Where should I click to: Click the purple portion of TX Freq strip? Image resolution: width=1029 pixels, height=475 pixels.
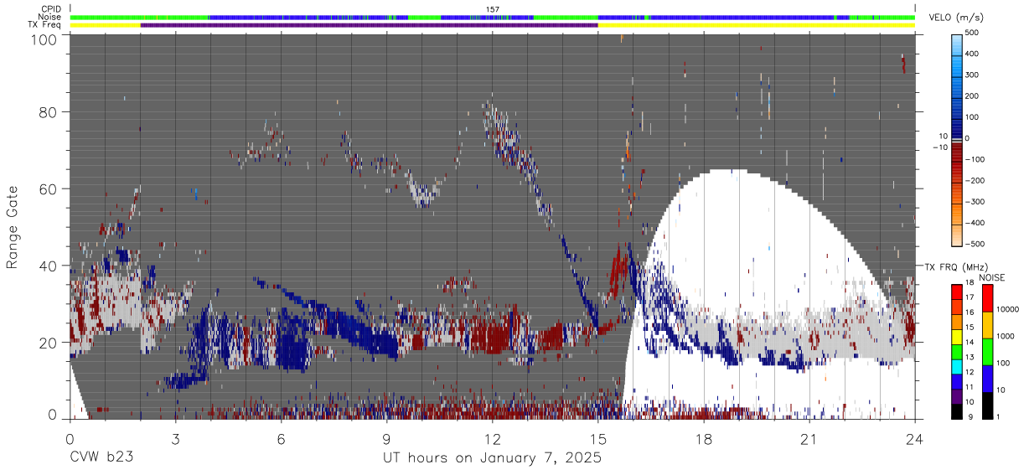coord(369,25)
